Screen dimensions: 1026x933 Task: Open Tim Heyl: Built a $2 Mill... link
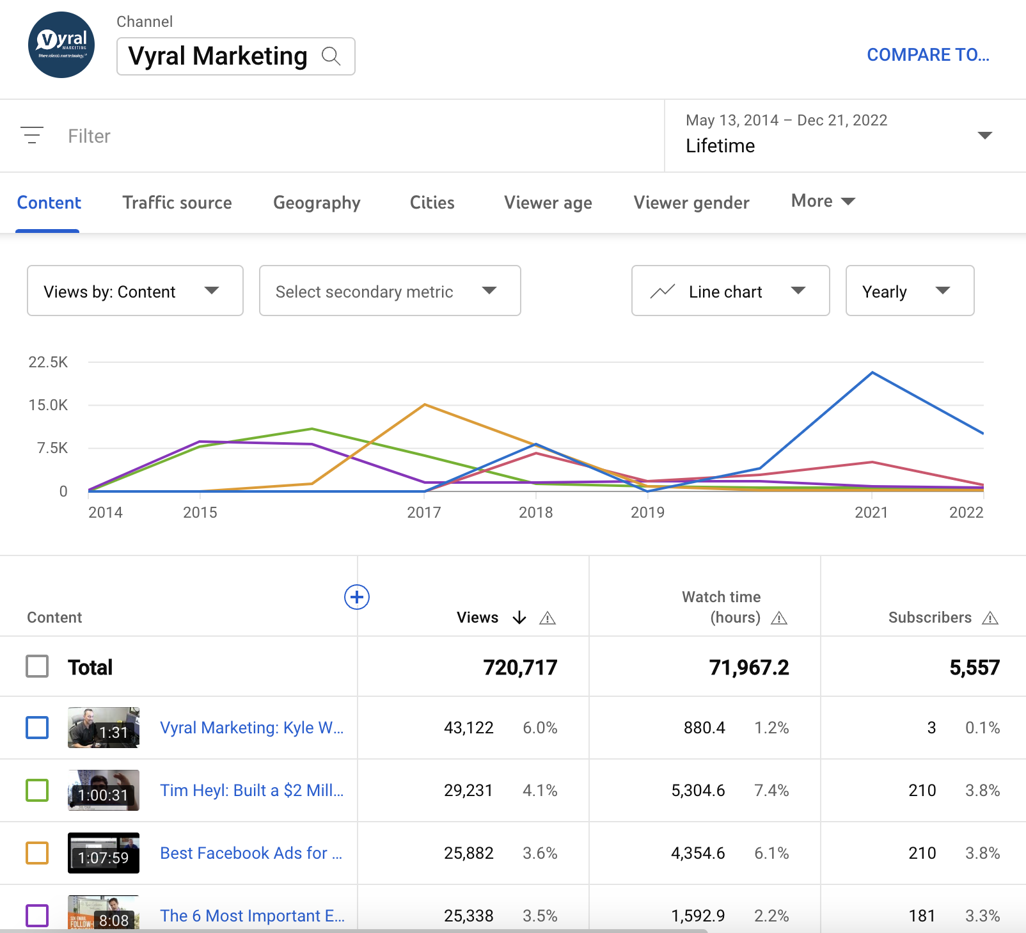pyautogui.click(x=251, y=790)
